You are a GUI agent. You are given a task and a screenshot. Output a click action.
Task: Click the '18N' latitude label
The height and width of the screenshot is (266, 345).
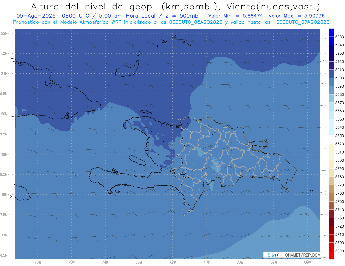(x=5, y=195)
